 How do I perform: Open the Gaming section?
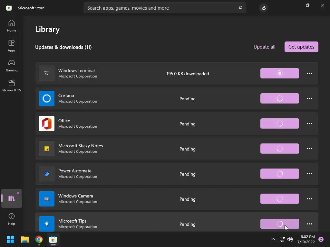(12, 66)
